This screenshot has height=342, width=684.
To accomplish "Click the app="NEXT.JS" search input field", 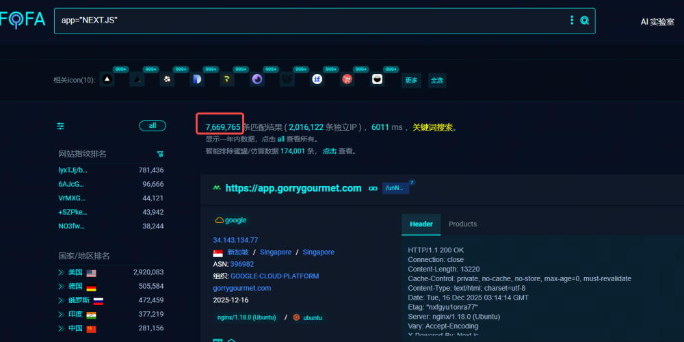I will coord(308,21).
